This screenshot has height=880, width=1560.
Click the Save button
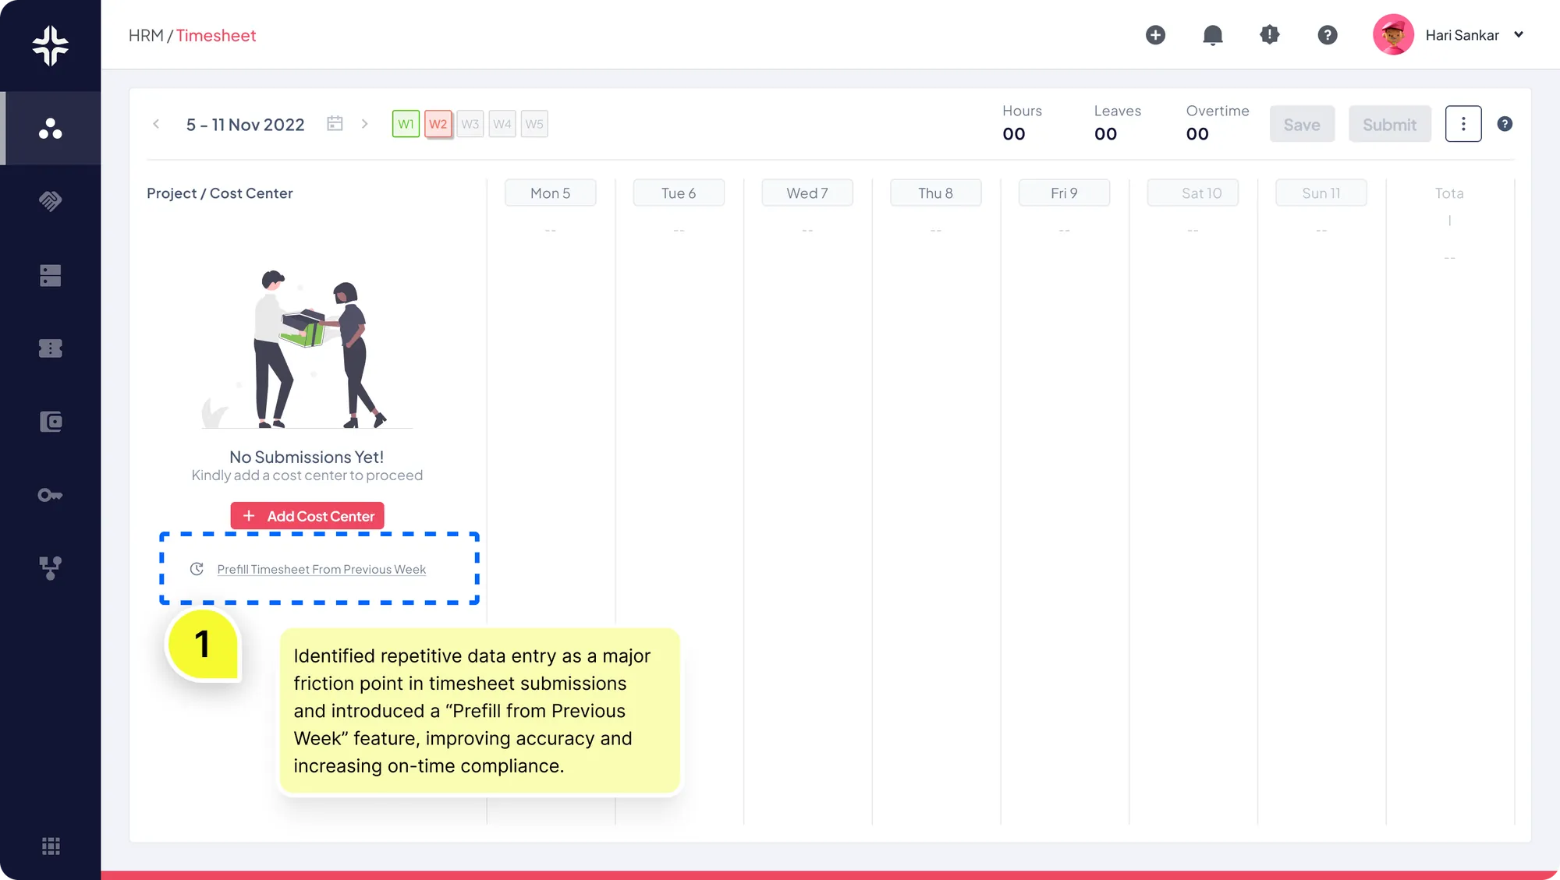coord(1302,124)
